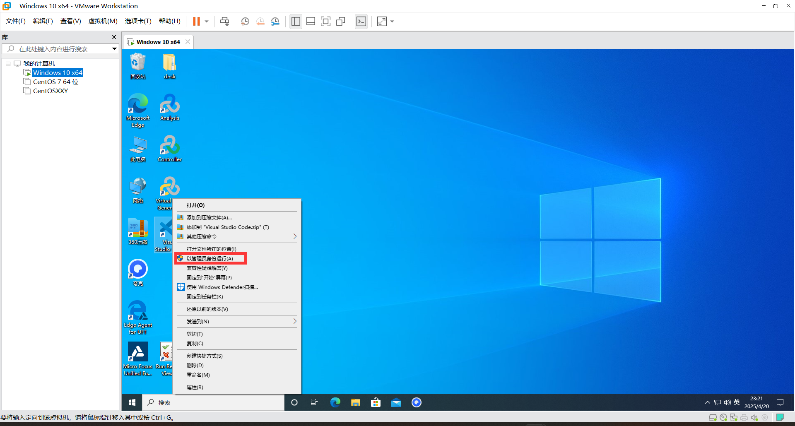The height and width of the screenshot is (426, 795).
Task: Open the 编辑(E) menu
Action: tap(43, 21)
